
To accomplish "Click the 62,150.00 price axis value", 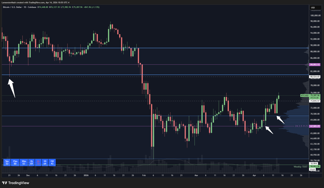I will (315, 149).
